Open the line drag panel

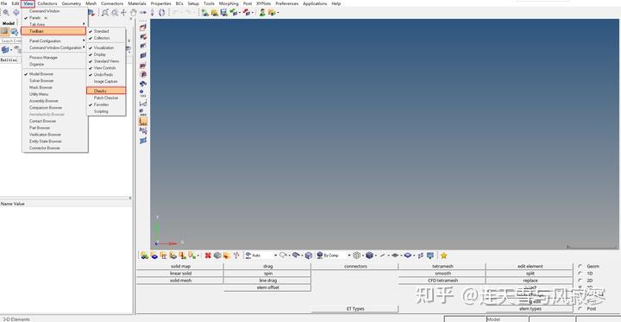click(267, 281)
